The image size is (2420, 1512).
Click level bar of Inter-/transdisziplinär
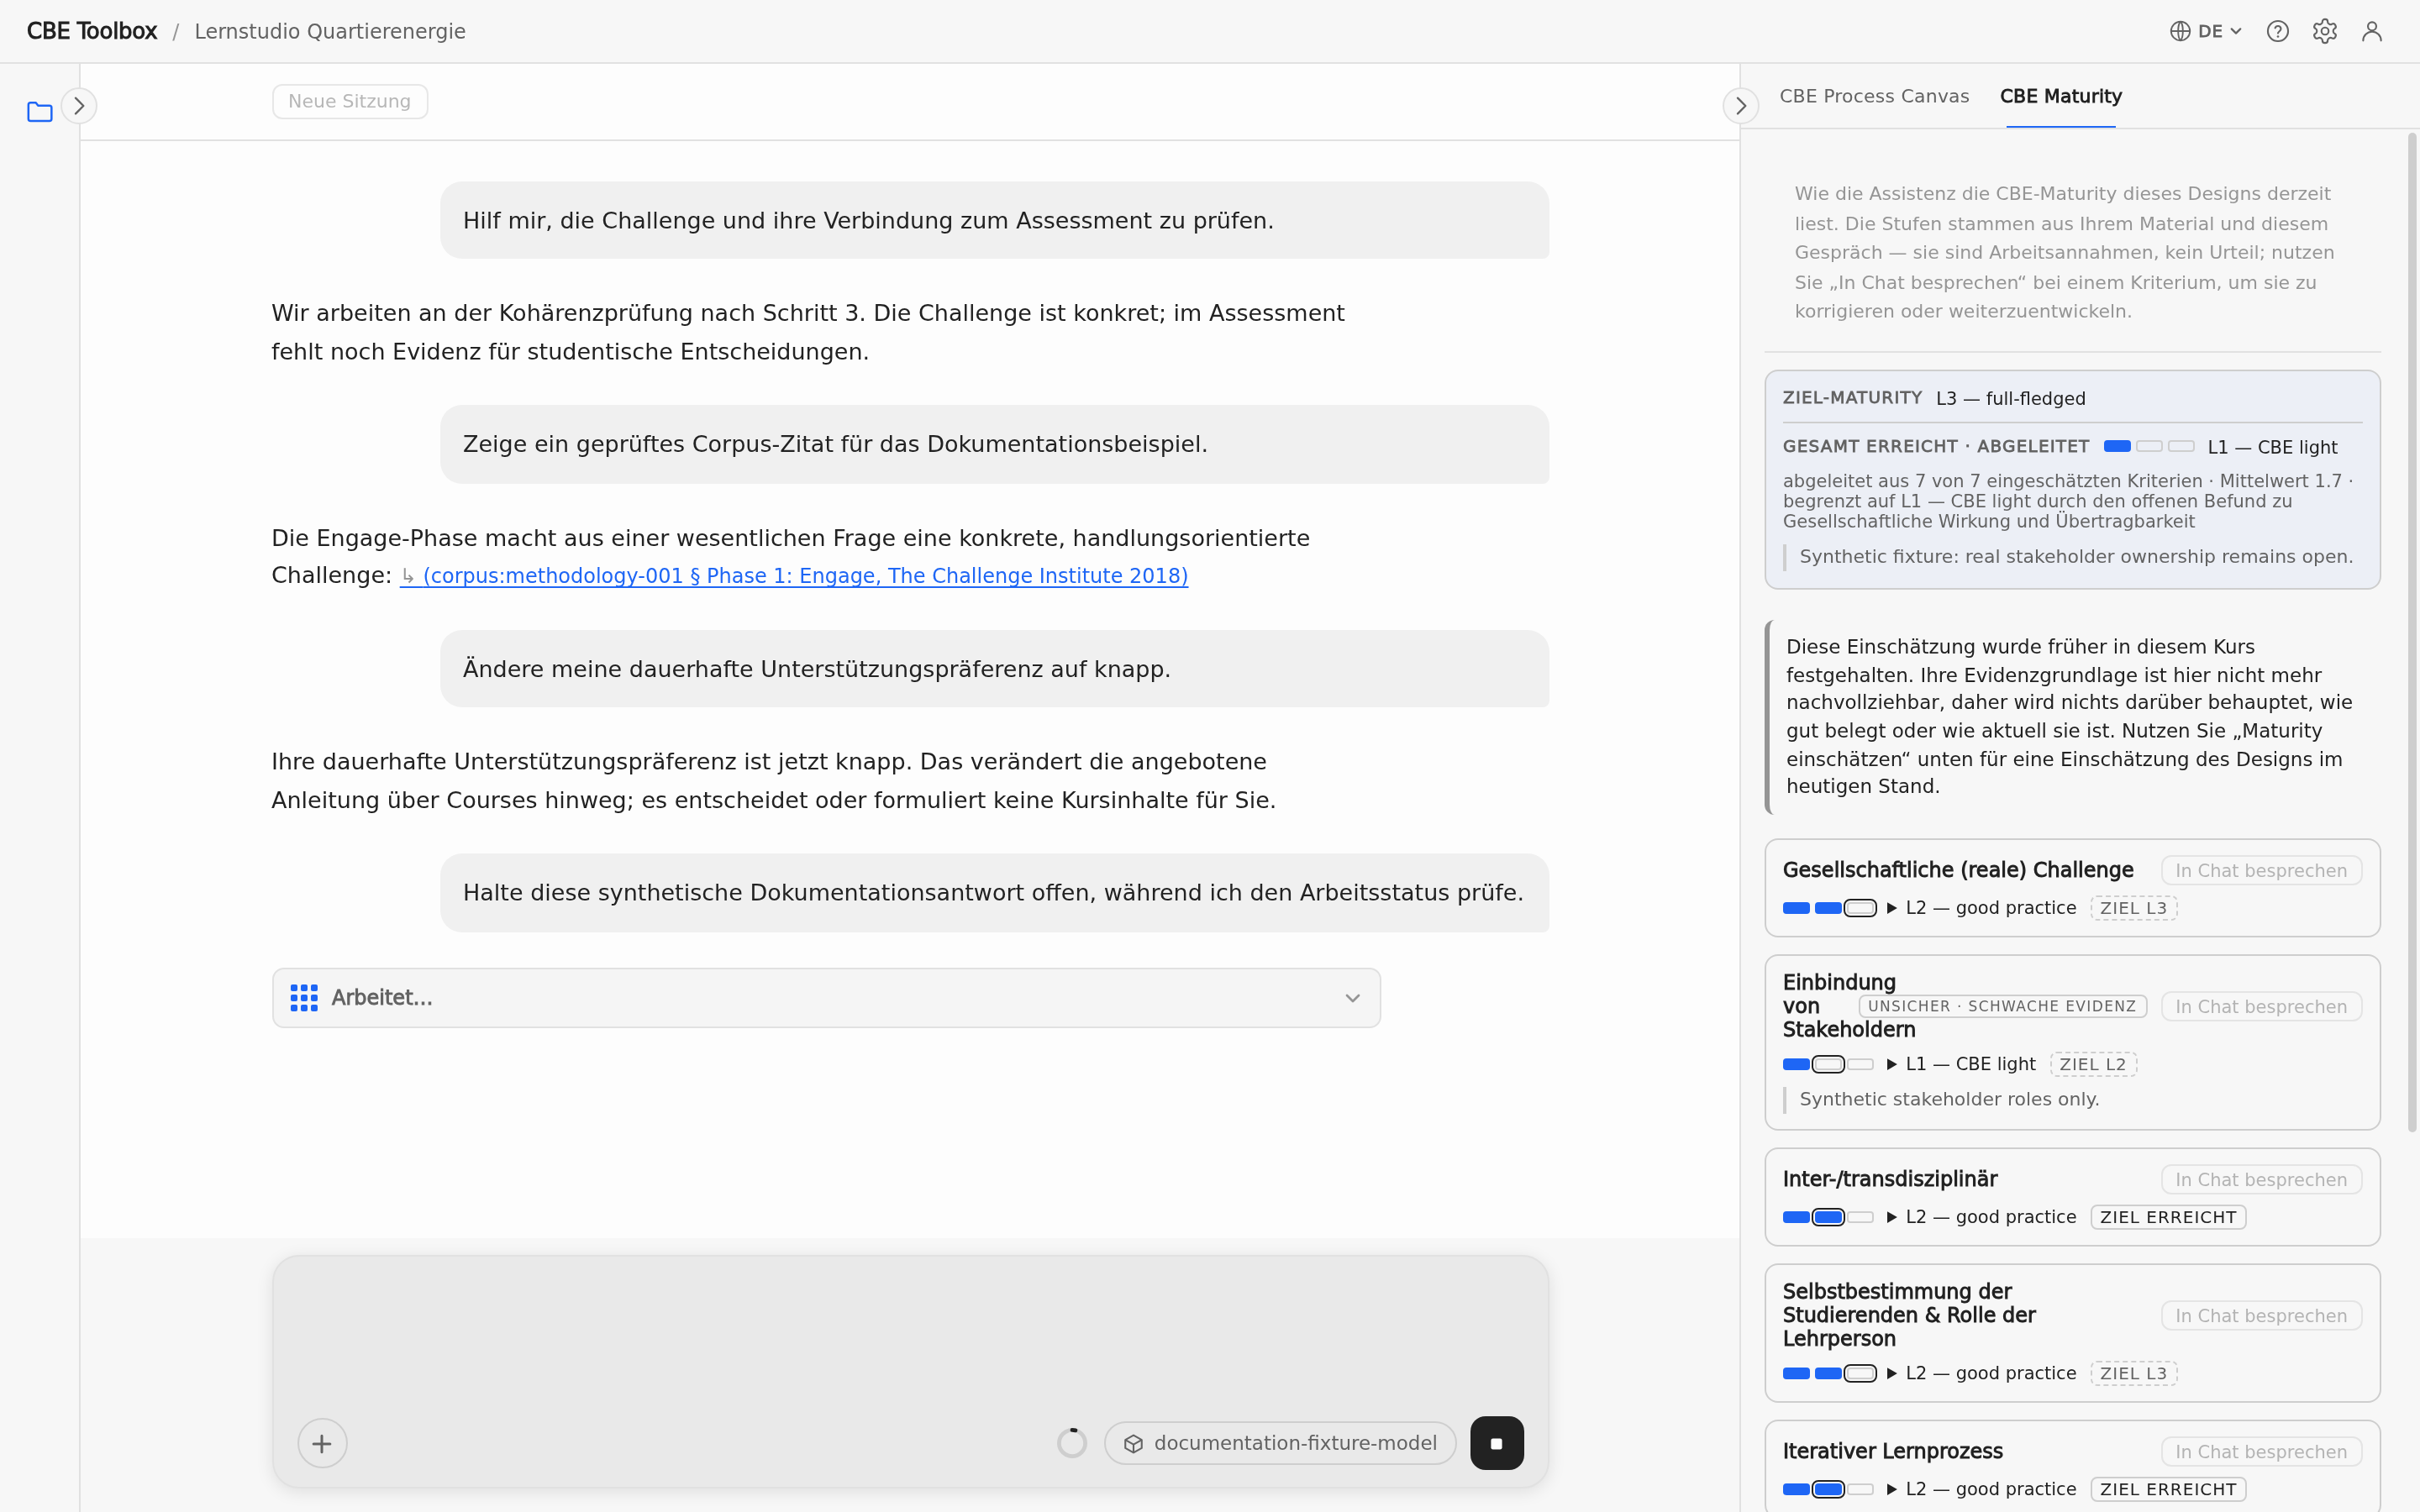1829,1217
